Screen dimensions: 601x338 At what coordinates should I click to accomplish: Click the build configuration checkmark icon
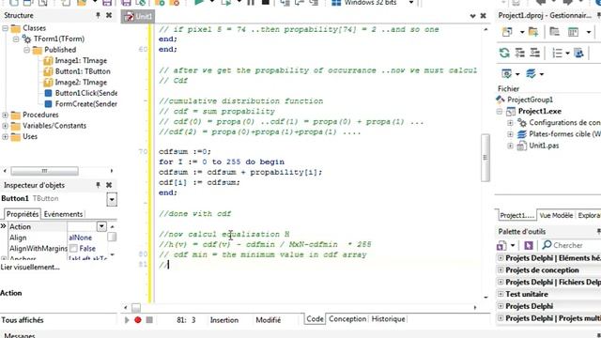(x=507, y=73)
